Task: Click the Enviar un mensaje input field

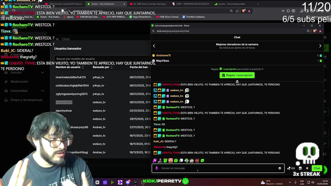Action: pyautogui.click(x=218, y=168)
